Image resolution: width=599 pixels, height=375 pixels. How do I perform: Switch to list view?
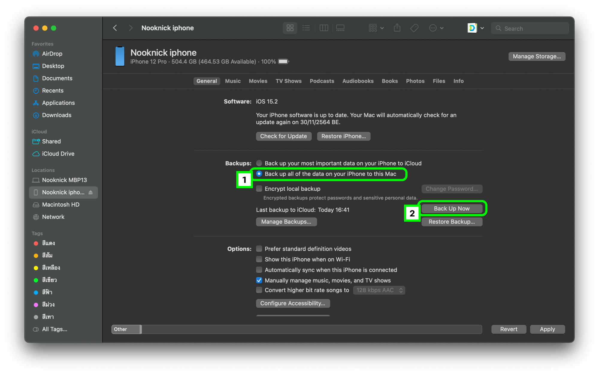(x=306, y=28)
